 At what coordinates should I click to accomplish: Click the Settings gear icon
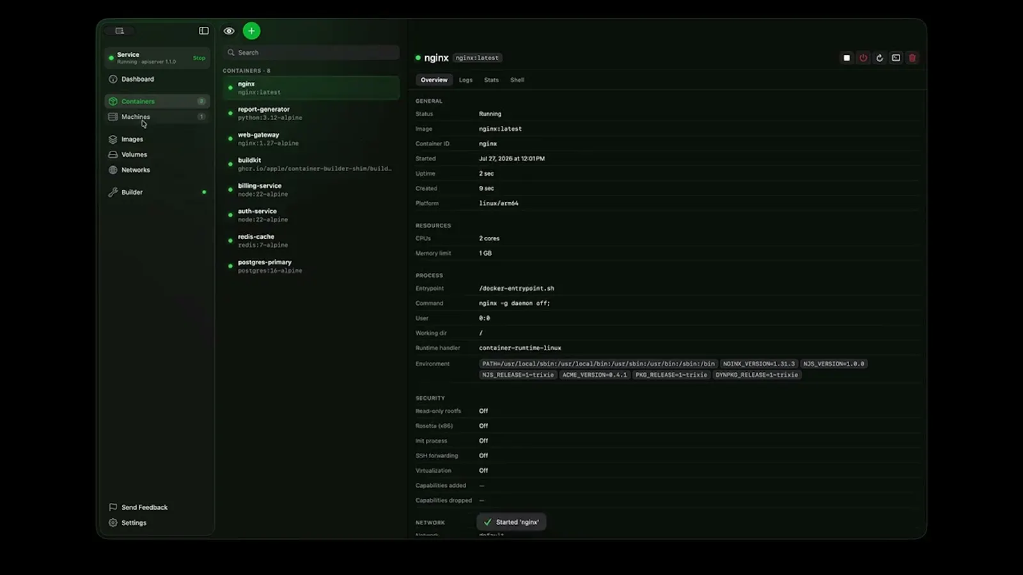point(113,523)
